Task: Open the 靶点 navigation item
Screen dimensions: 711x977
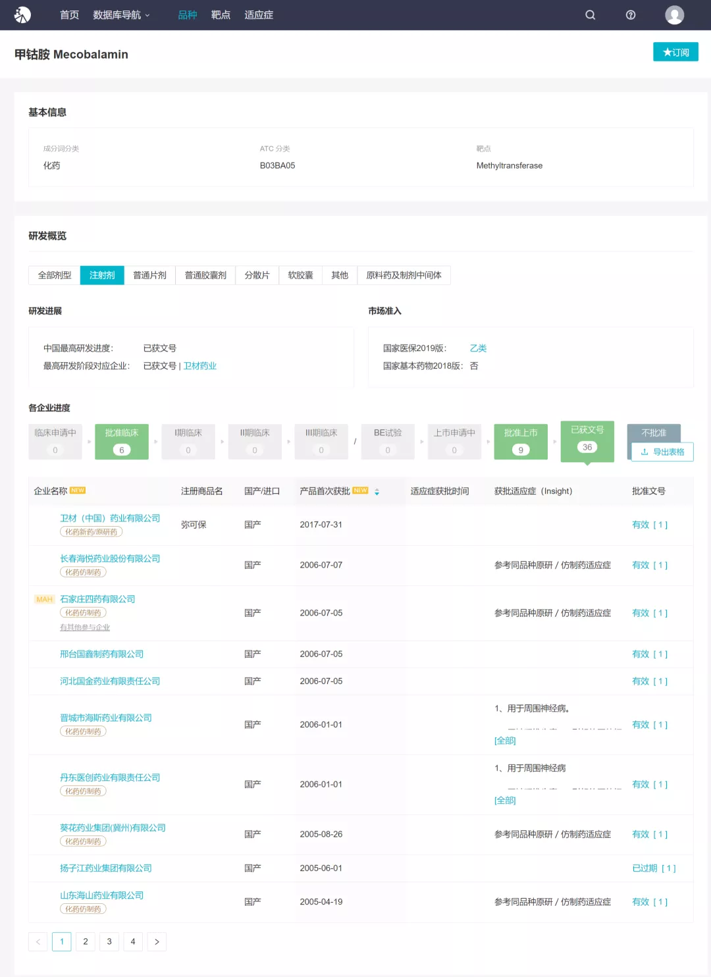Action: click(221, 14)
